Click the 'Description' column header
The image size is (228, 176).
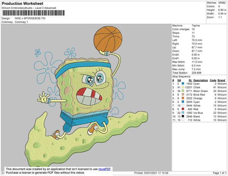[x=201, y=80]
